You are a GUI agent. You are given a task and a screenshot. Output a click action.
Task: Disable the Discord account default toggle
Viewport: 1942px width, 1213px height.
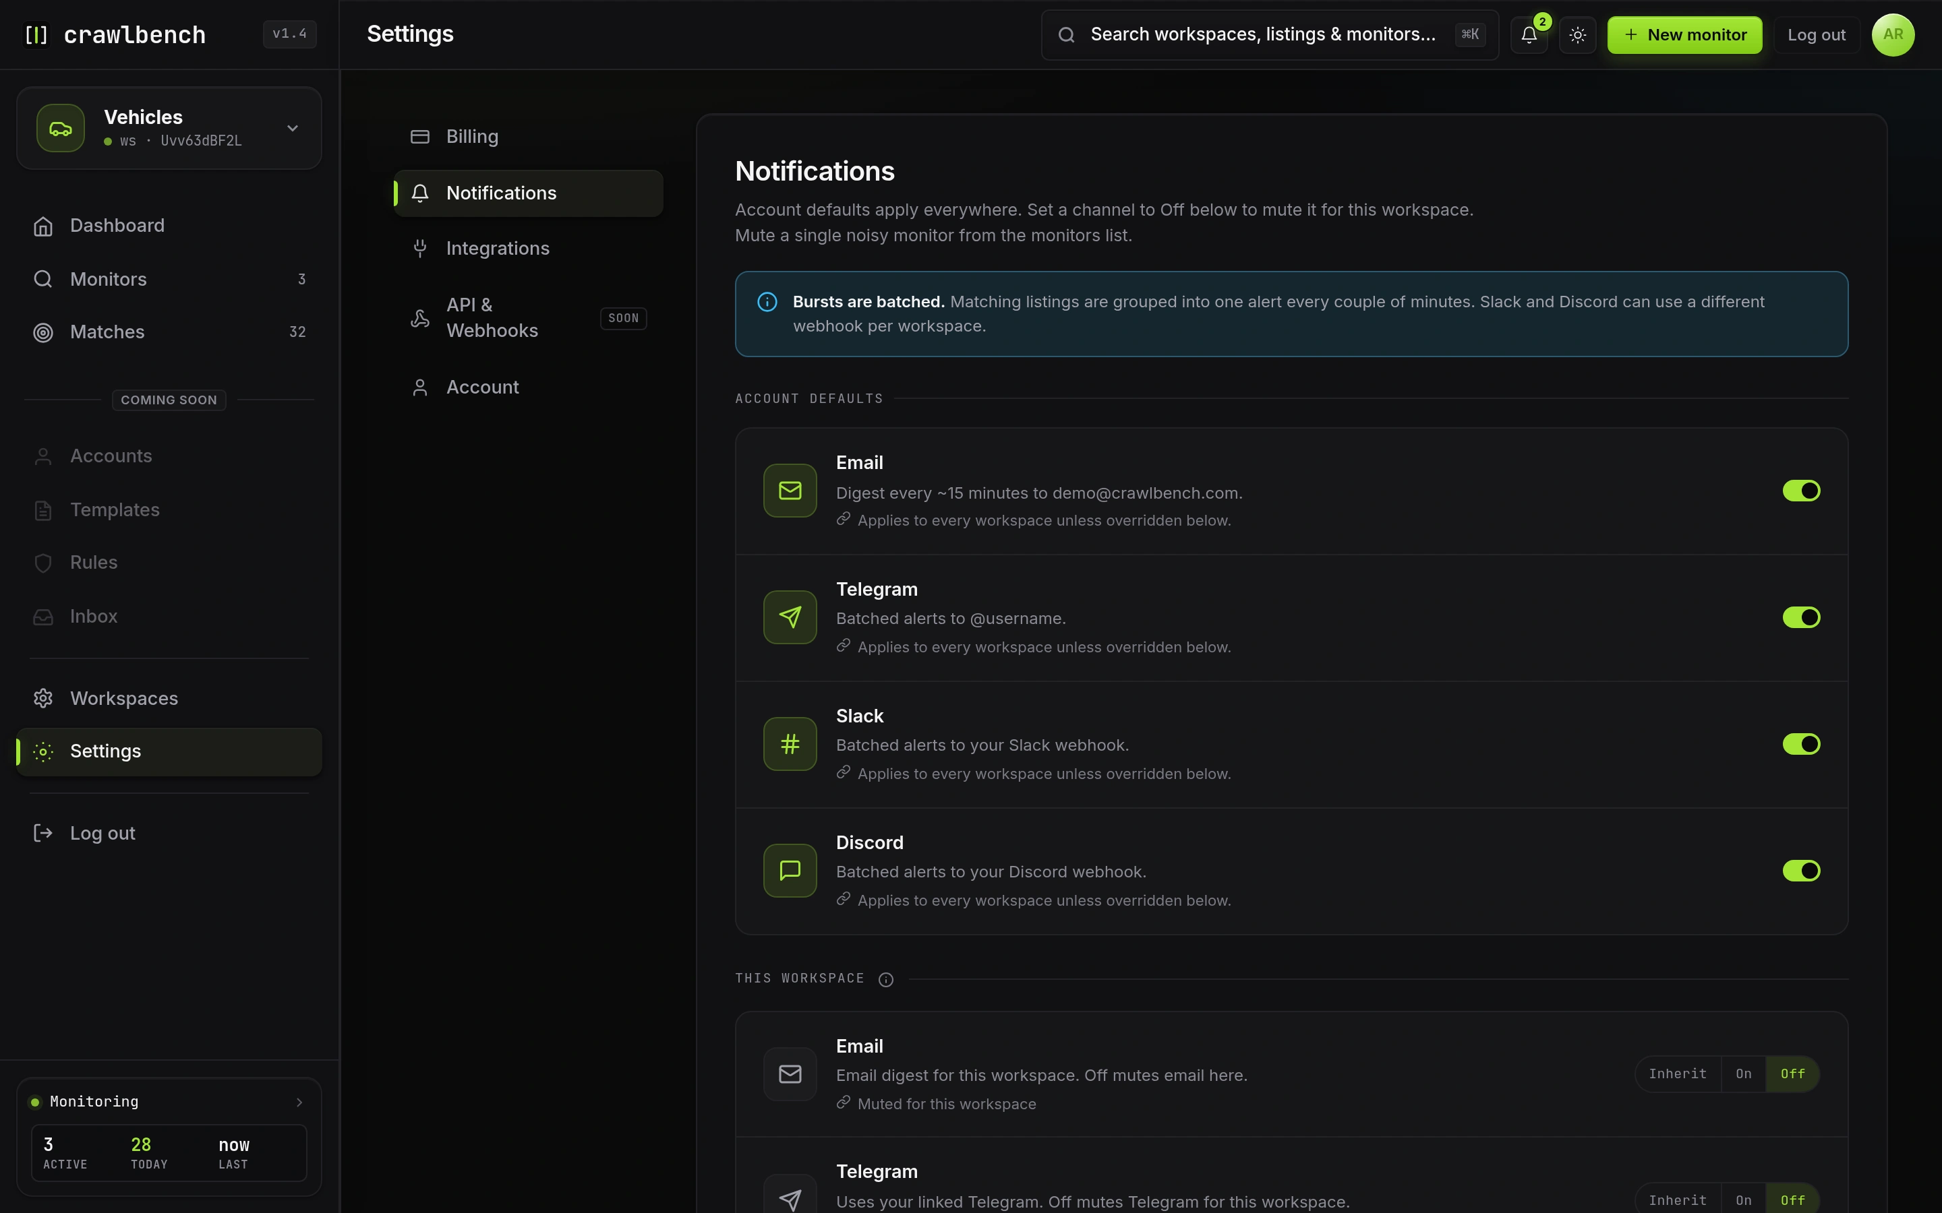coord(1802,871)
